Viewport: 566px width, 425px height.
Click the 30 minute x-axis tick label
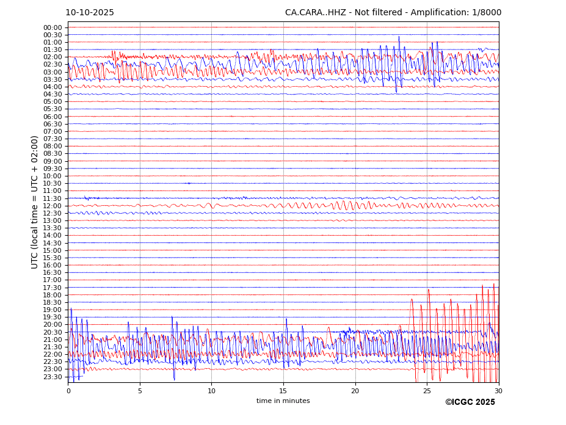(x=498, y=391)
